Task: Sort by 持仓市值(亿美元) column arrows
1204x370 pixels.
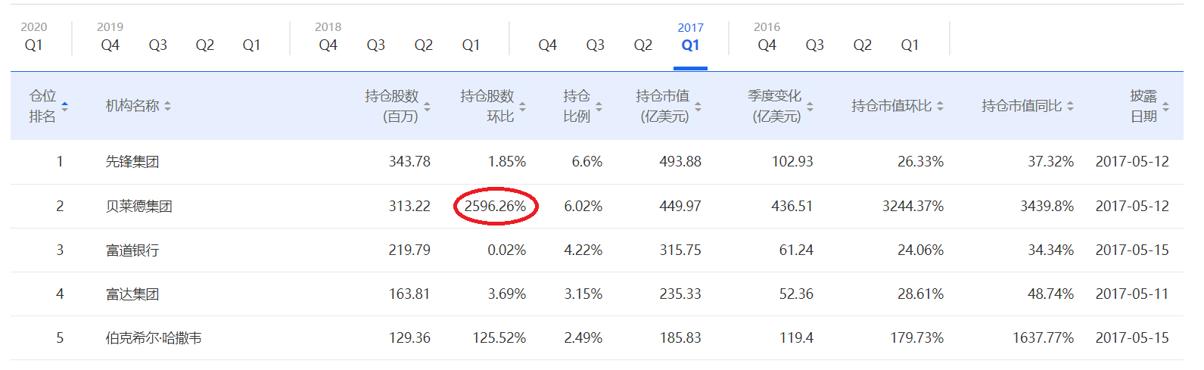Action: pos(698,107)
